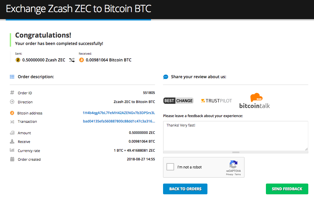
Task: Click the Currency rate chart icon
Action: [x=12, y=150]
